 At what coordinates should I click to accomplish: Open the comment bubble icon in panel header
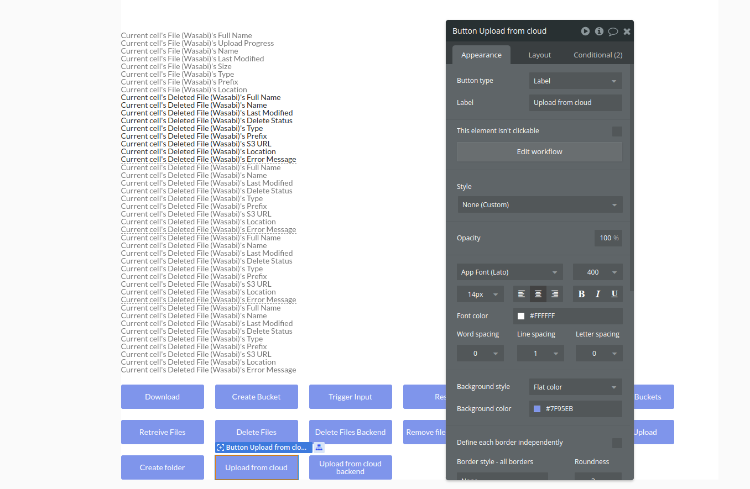(x=613, y=31)
